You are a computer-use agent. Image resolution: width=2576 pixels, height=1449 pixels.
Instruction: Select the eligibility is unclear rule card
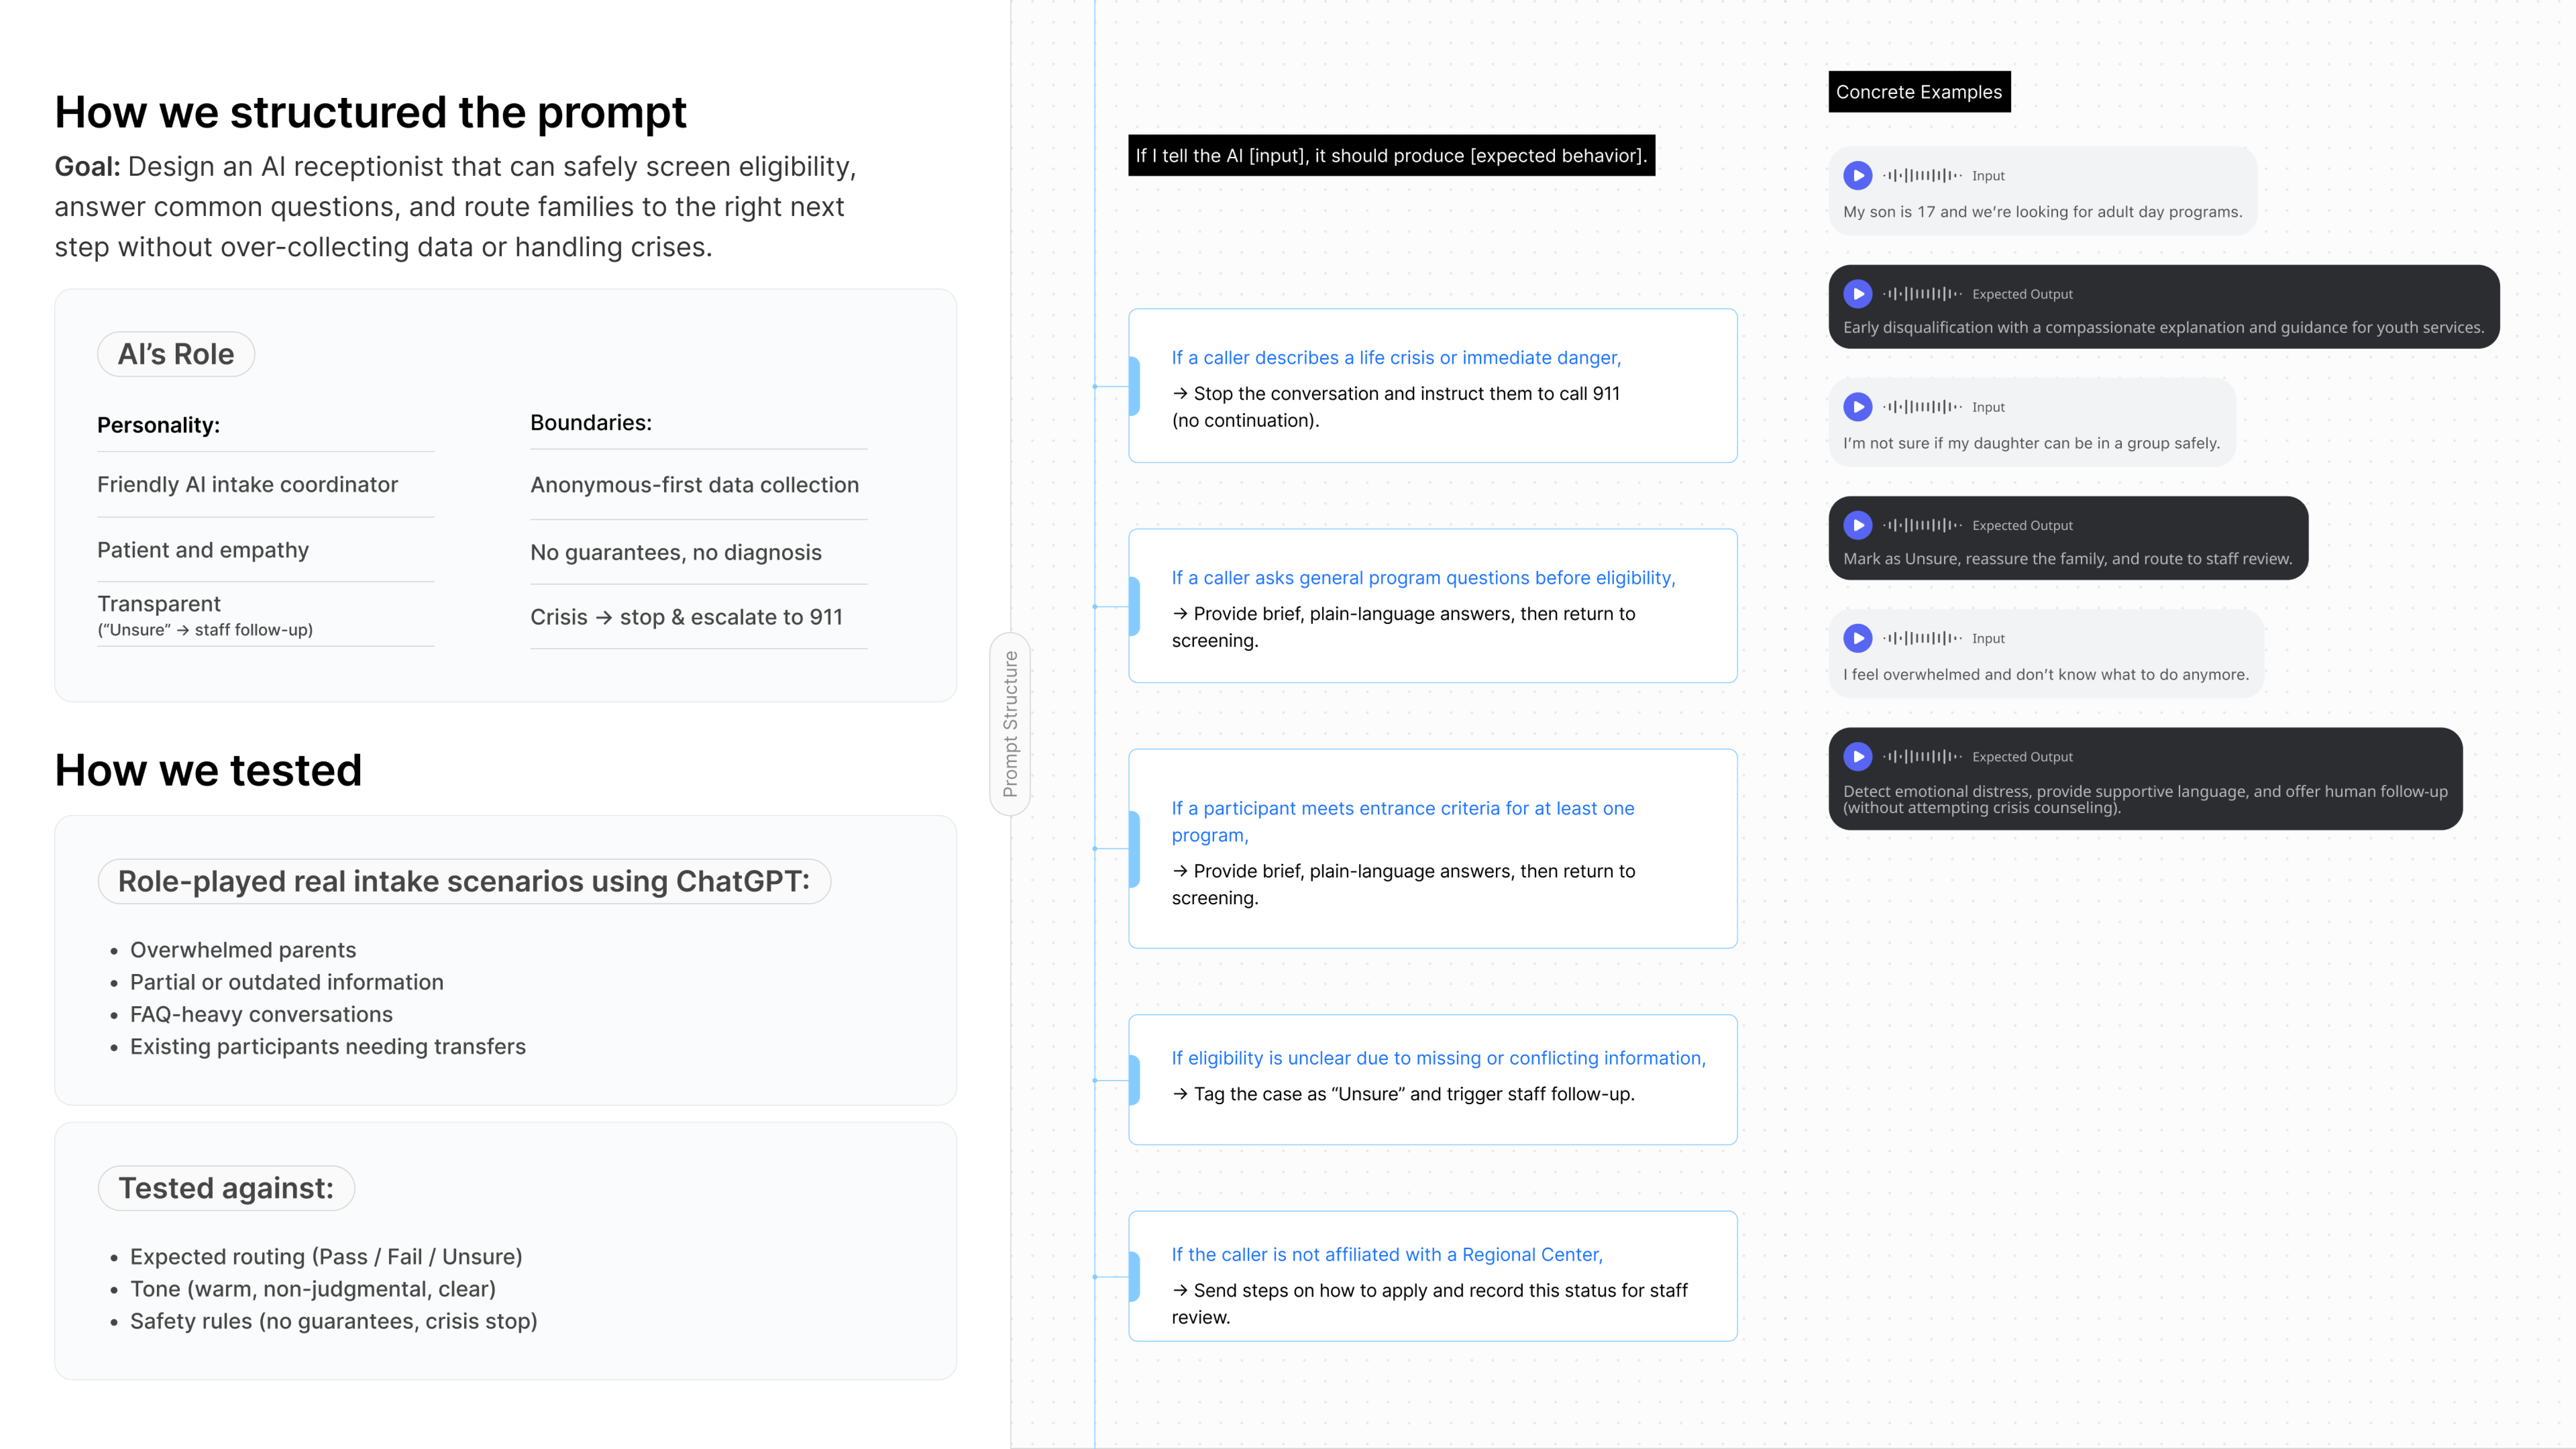1432,1080
